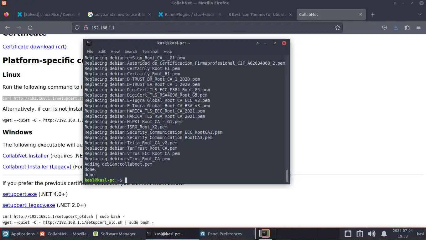The width and height of the screenshot is (426, 240).
Task: Click the highlighted terminal launcher in the panel
Action: (265, 233)
